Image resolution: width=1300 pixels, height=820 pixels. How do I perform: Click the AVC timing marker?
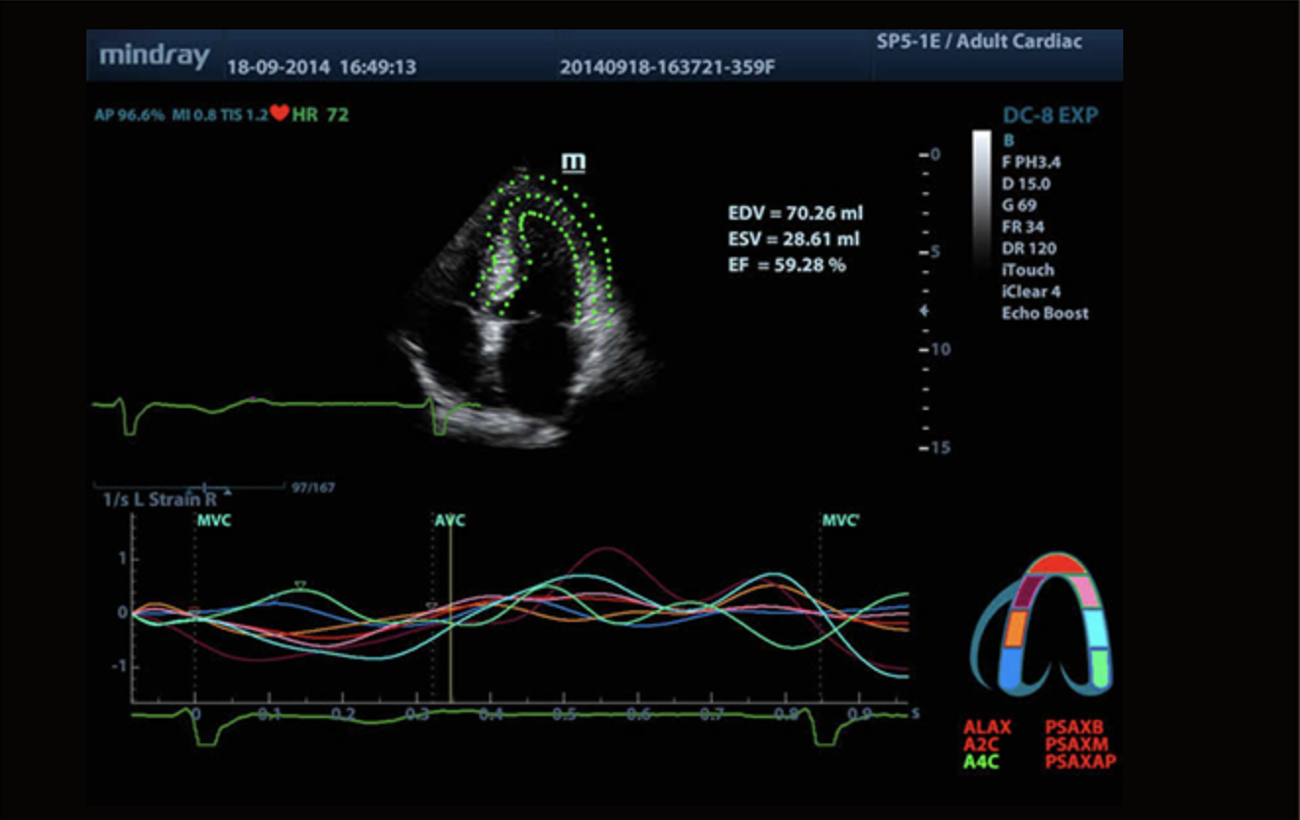click(x=450, y=521)
